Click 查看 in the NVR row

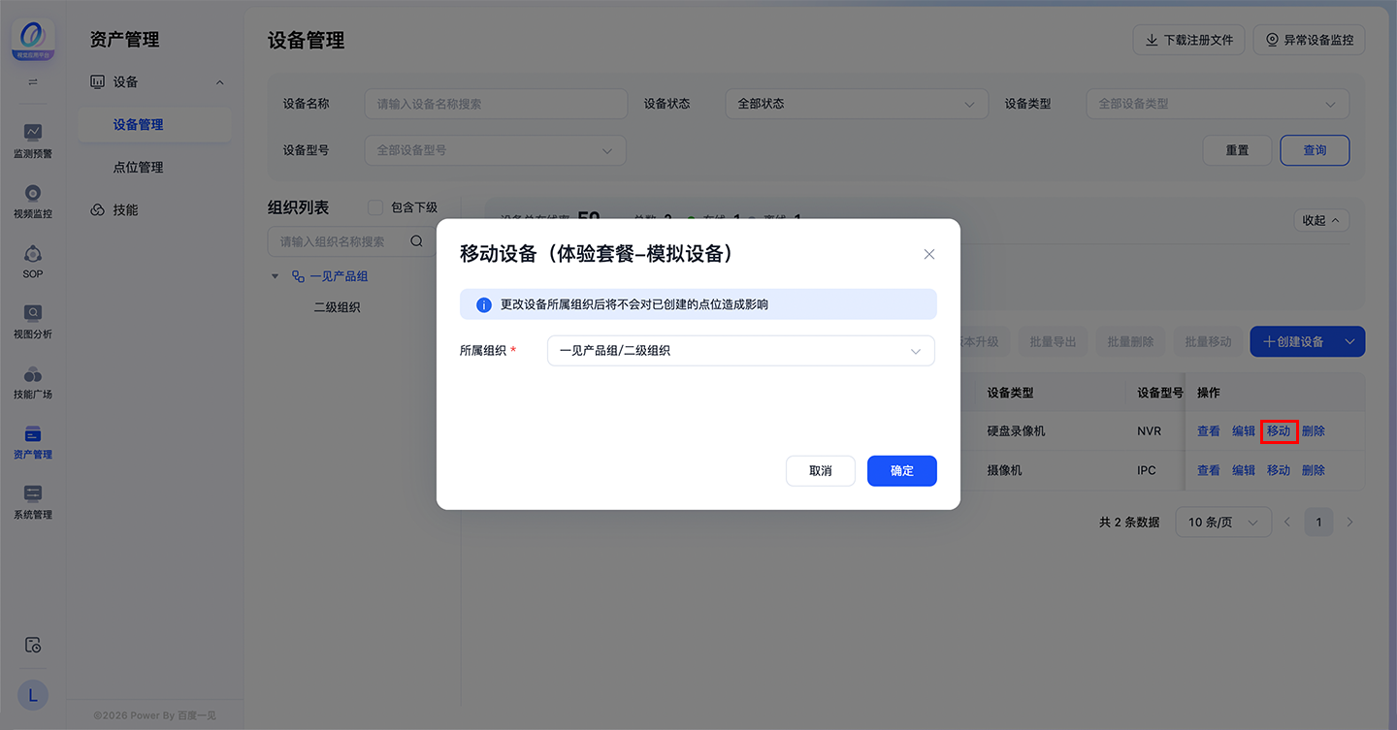coord(1209,431)
